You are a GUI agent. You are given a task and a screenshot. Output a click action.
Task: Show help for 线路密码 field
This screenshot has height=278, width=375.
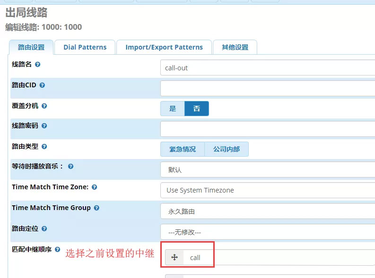coord(44,126)
